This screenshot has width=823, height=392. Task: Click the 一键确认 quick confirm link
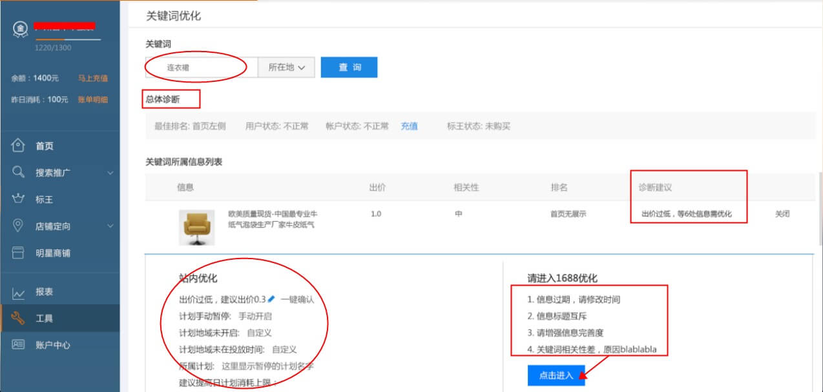297,300
